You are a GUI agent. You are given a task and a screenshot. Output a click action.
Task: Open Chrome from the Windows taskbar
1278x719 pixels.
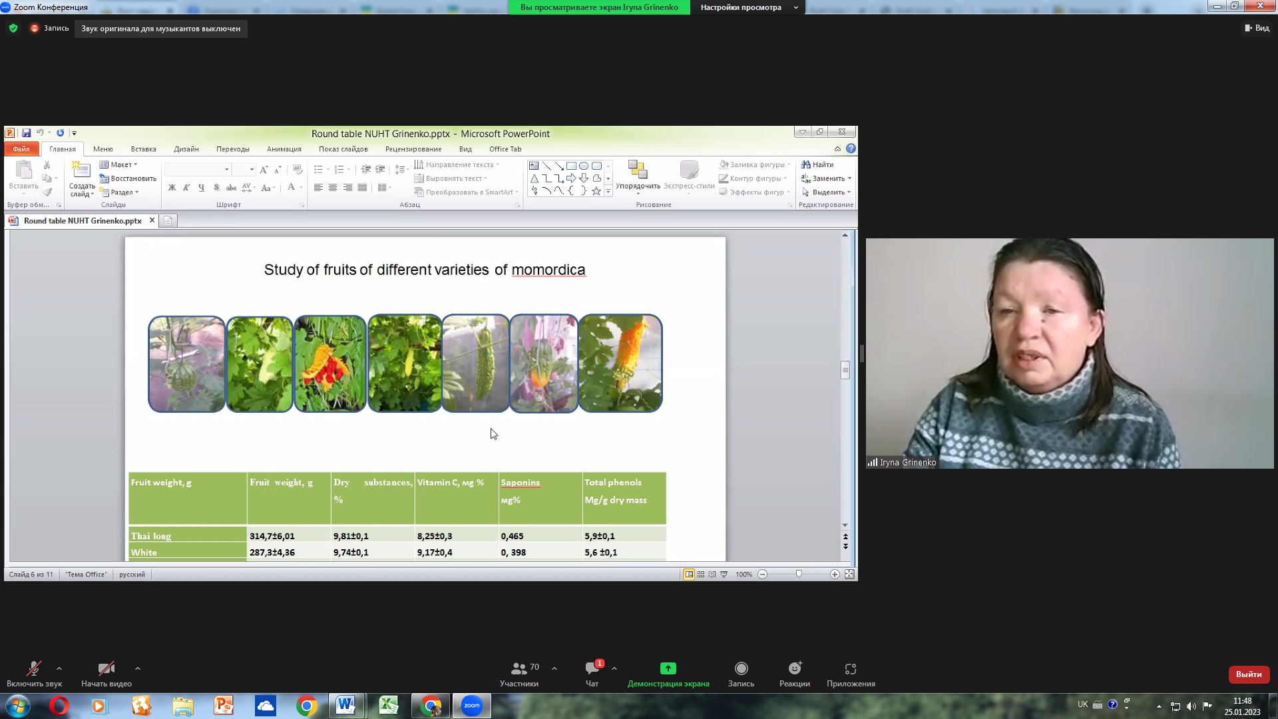tap(307, 706)
